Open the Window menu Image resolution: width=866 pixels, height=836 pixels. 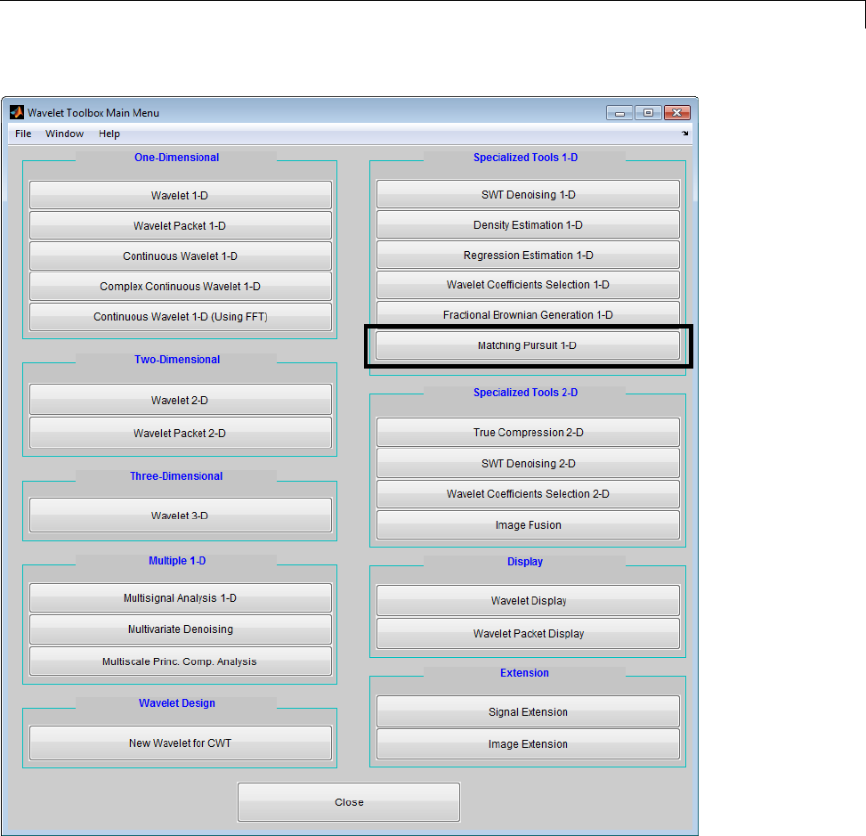point(65,134)
